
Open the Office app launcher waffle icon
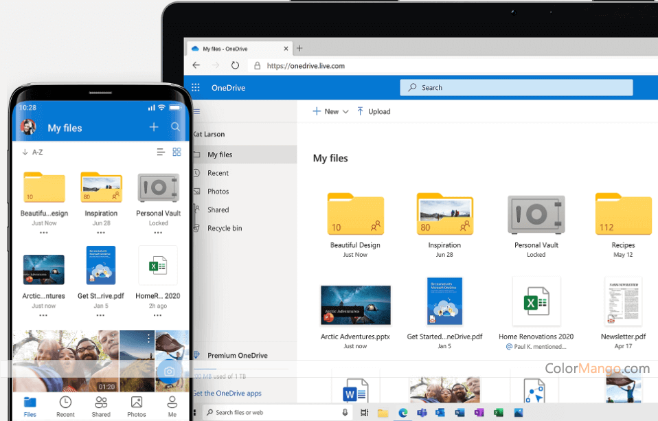coord(194,87)
